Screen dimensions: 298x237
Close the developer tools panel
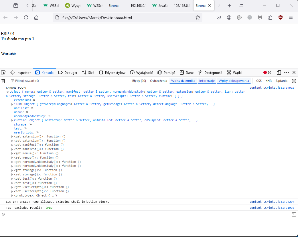click(x=294, y=72)
